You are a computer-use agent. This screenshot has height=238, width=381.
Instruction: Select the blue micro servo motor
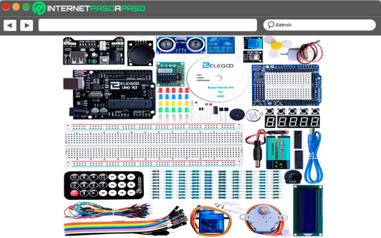[211, 222]
